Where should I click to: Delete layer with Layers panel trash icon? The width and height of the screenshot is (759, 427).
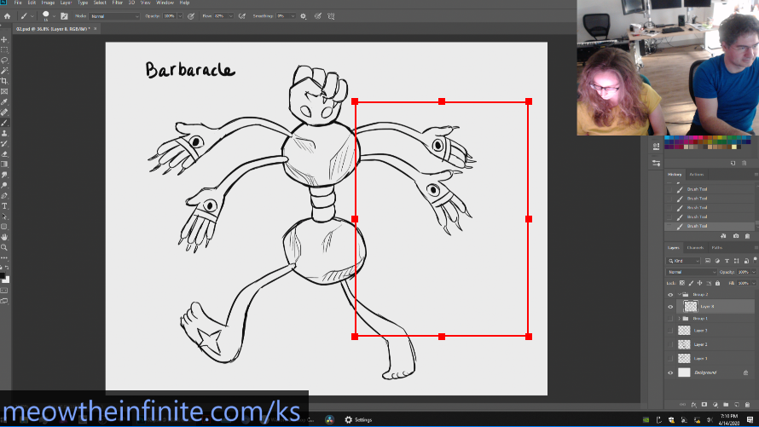click(x=747, y=405)
